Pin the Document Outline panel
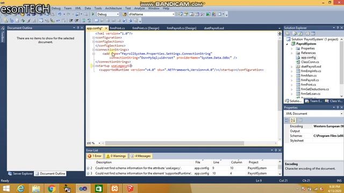Screen dimensions: 344x193 (x=78, y=28)
